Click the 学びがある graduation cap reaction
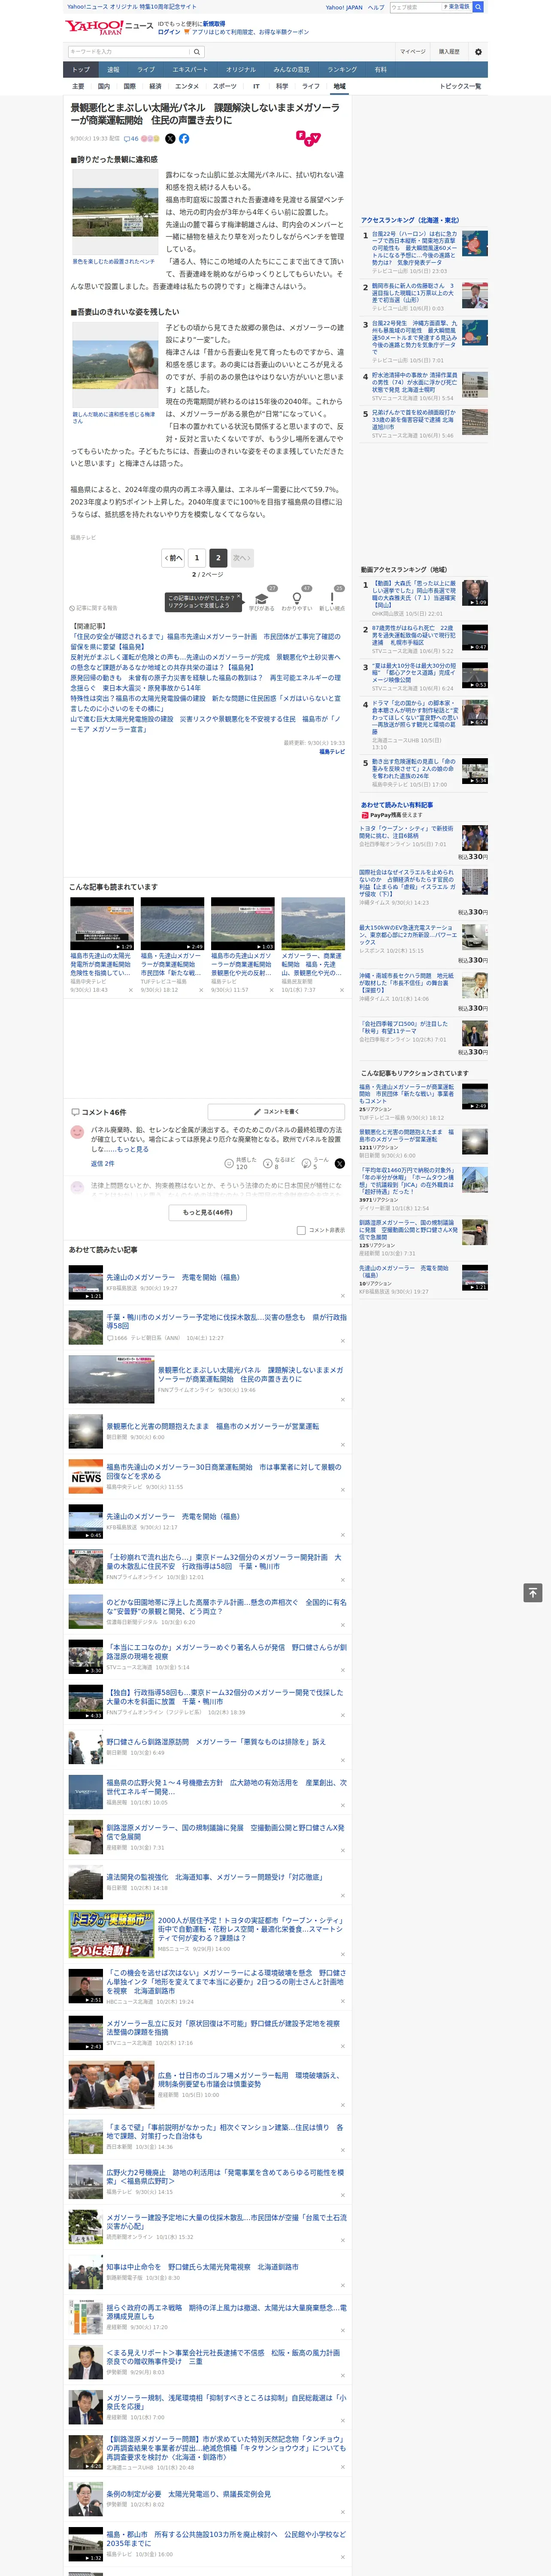This screenshot has height=2576, width=551. pos(262,598)
